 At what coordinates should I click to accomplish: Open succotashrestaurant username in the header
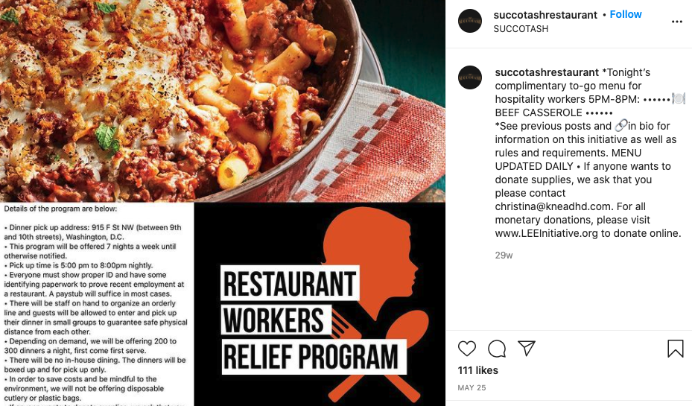click(x=545, y=15)
